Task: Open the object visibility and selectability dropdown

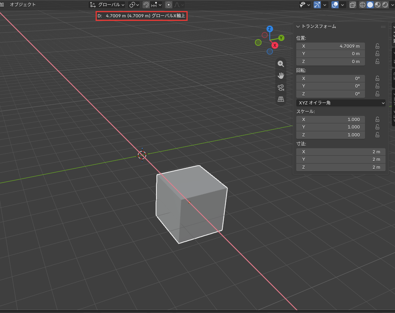Action: click(305, 5)
